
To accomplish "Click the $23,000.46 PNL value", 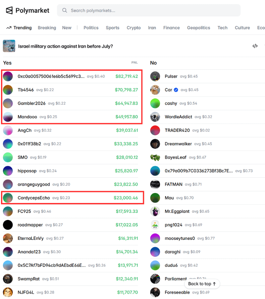I will [x=126, y=198].
